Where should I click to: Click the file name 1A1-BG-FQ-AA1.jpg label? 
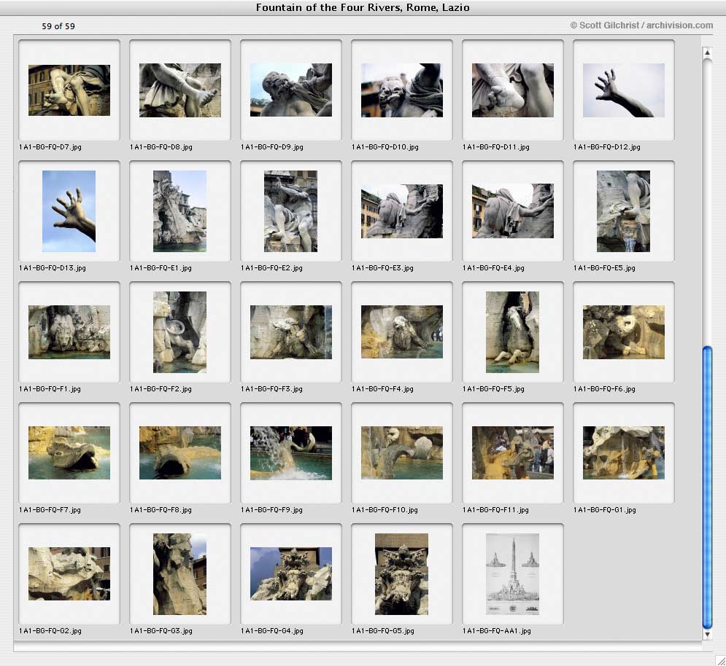click(x=497, y=631)
